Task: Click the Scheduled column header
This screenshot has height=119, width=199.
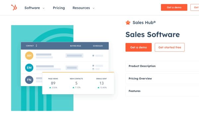Action: [x=98, y=46]
